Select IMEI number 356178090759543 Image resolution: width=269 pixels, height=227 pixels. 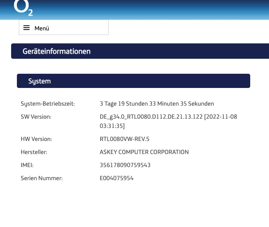pyautogui.click(x=125, y=165)
